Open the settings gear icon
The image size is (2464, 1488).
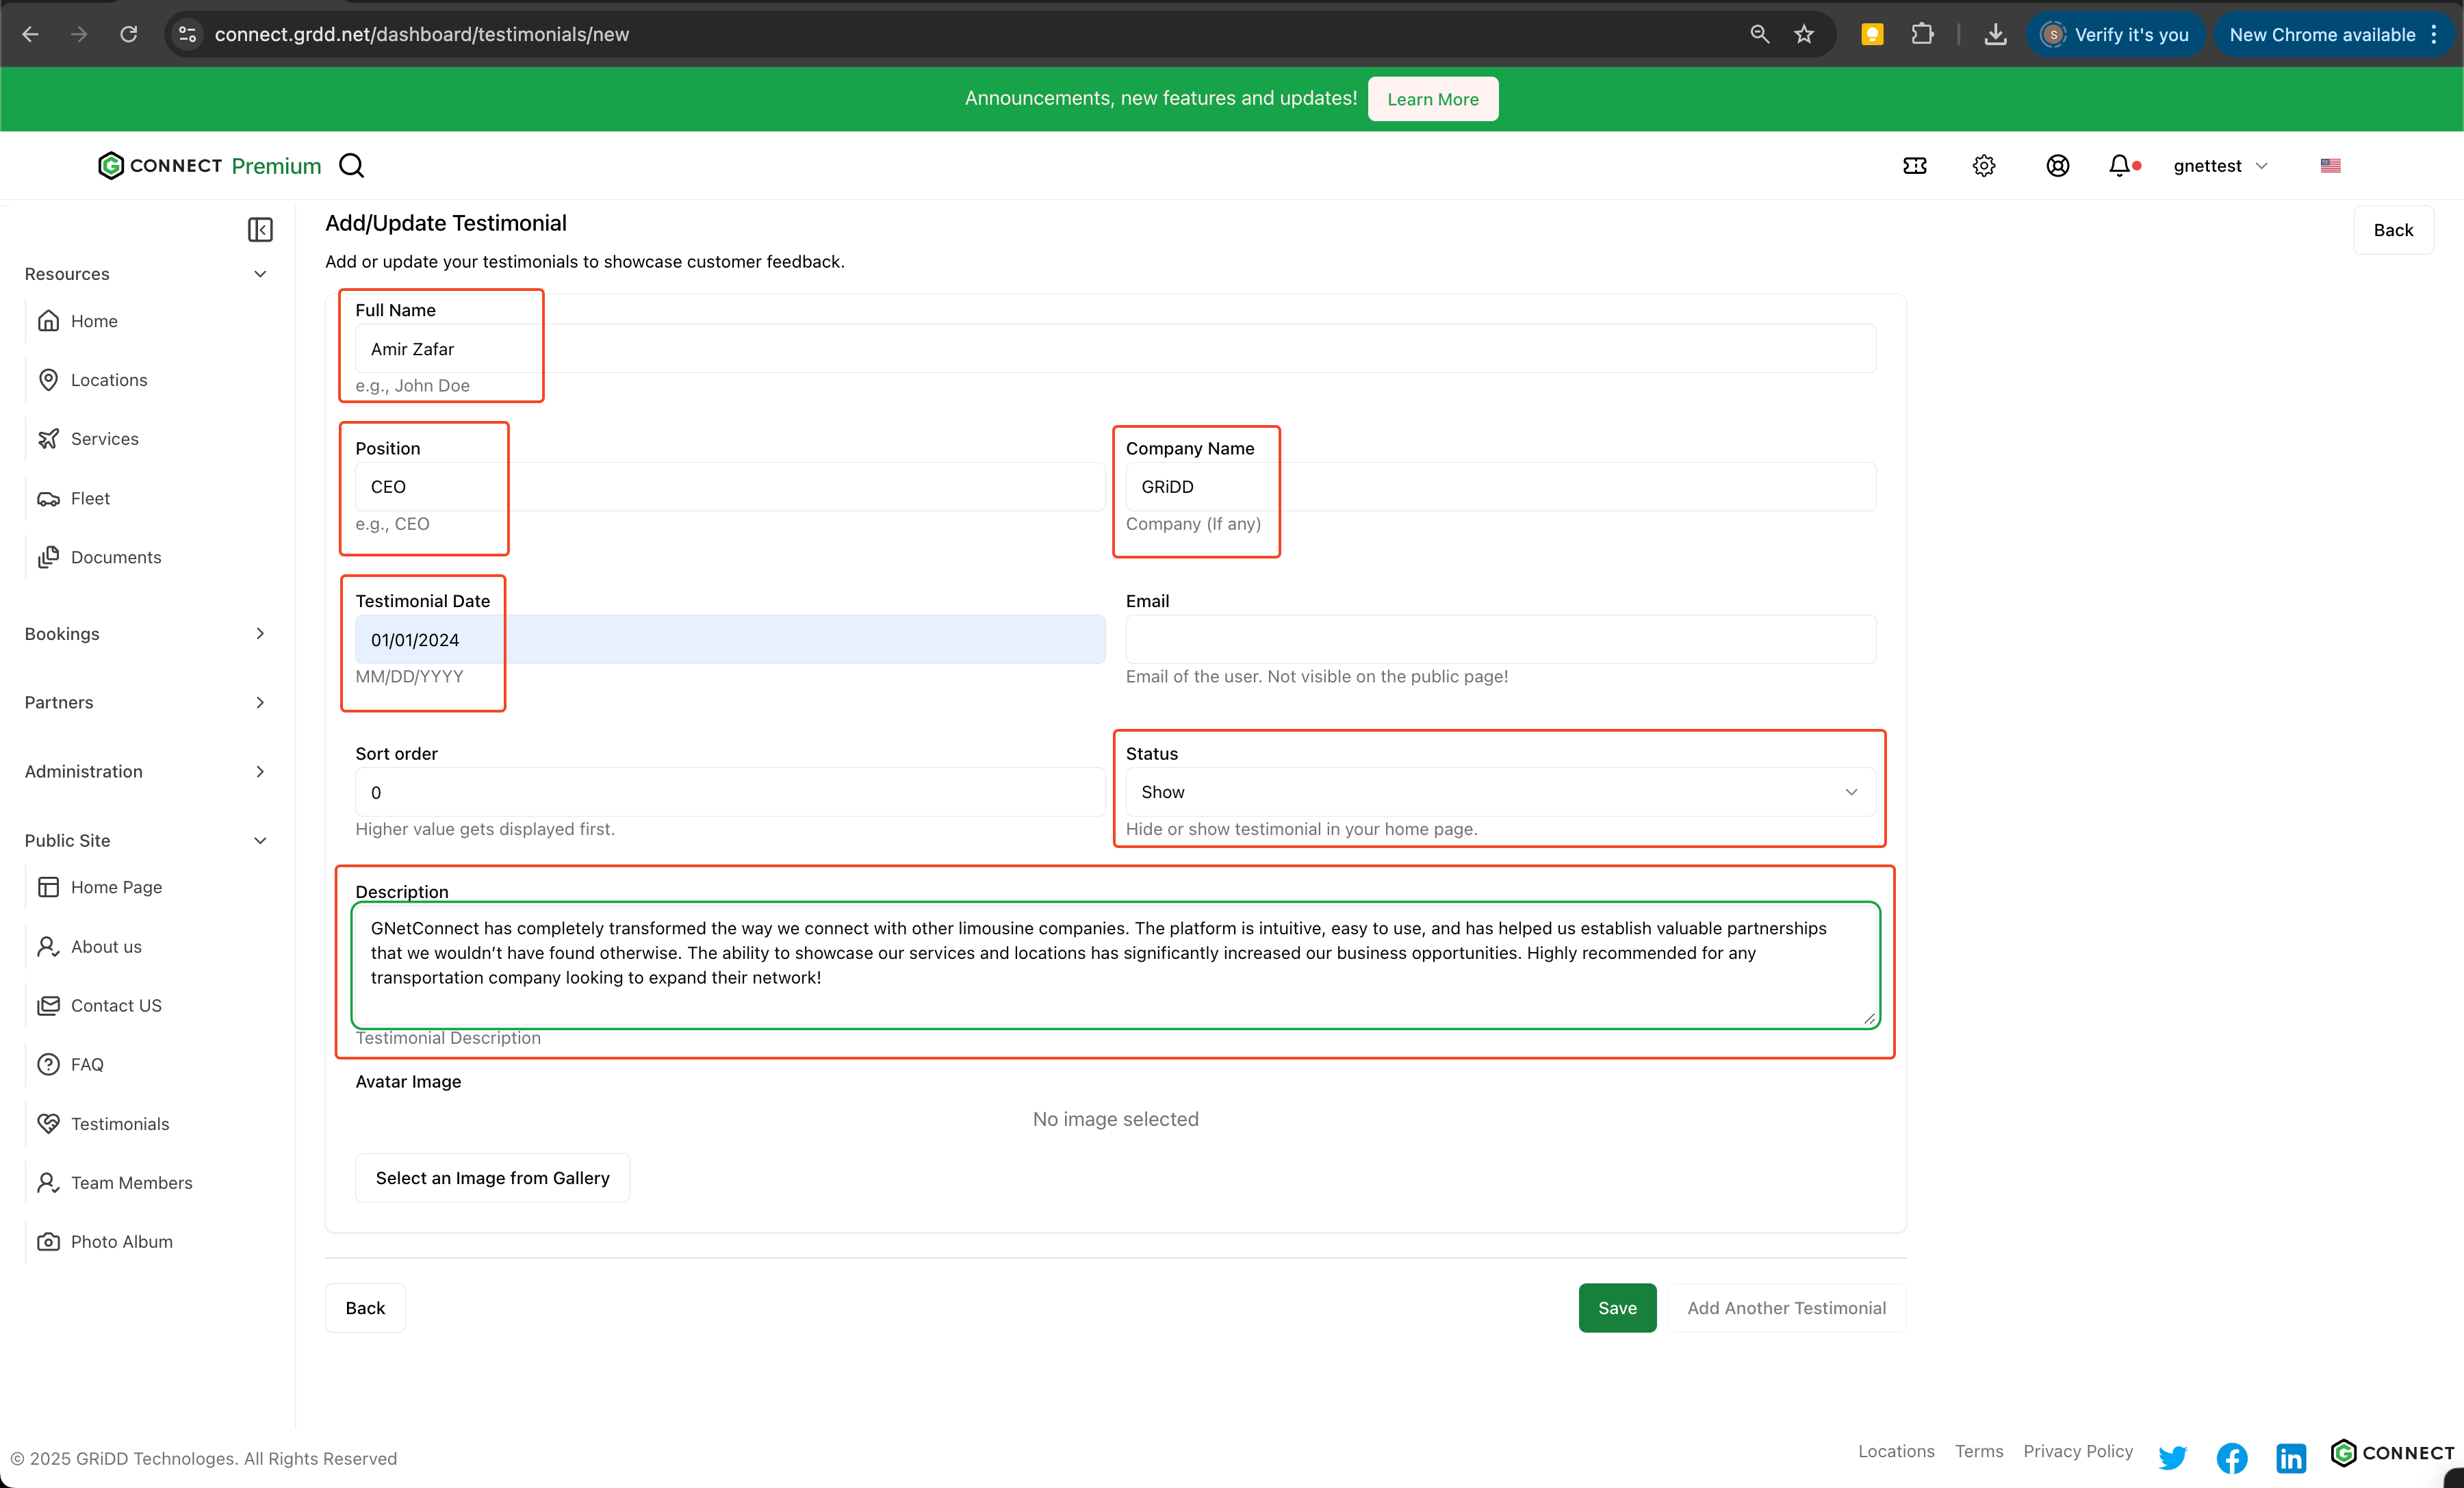click(1984, 166)
